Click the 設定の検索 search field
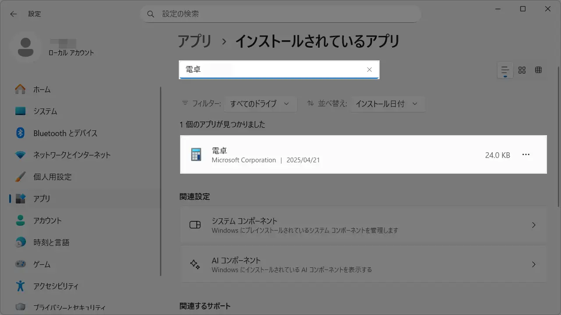 (x=280, y=14)
